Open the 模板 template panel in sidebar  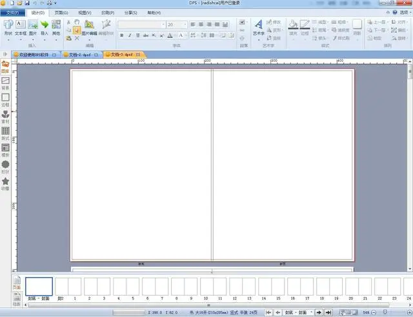click(5, 151)
